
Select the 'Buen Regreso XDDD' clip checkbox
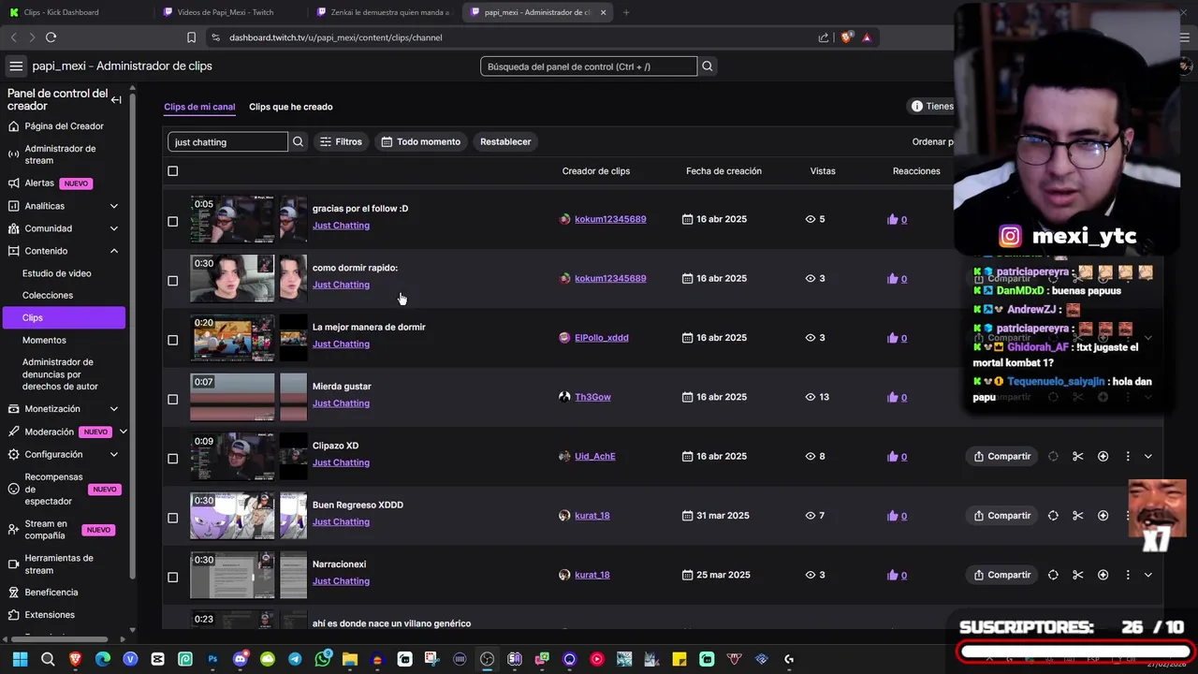click(172, 518)
